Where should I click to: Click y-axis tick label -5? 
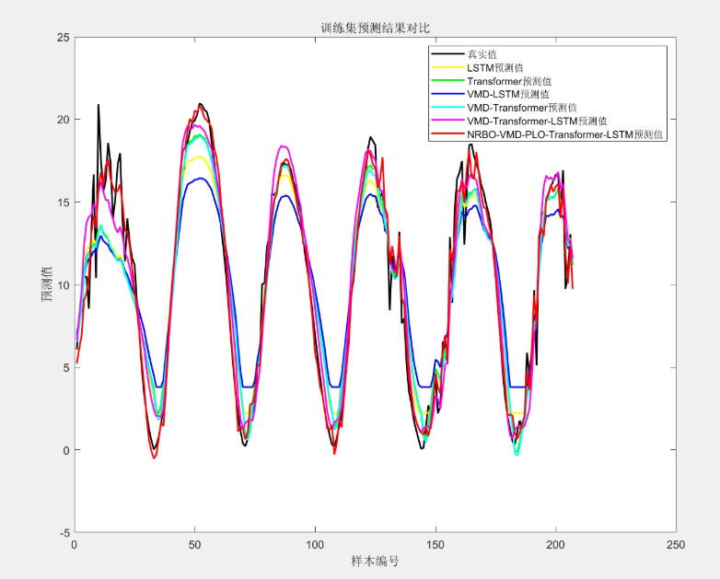point(64,533)
